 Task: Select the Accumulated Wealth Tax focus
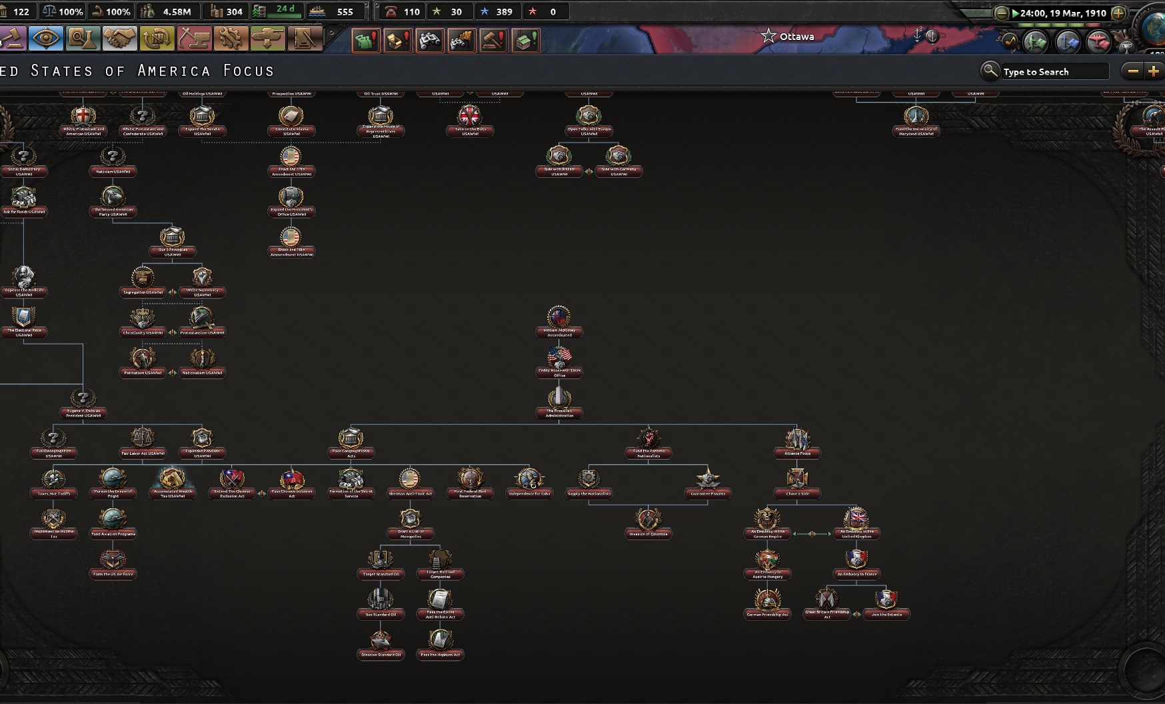(x=173, y=484)
